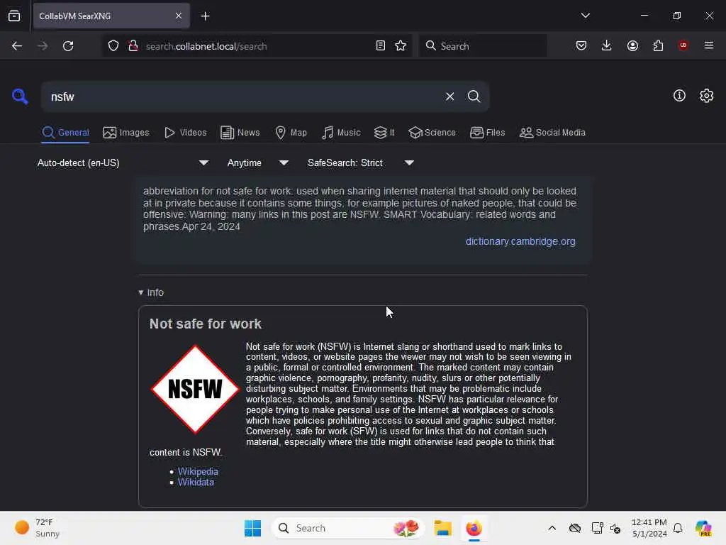Viewport: 726px width, 545px height.
Task: Go back to previous page
Action: pos(17,46)
